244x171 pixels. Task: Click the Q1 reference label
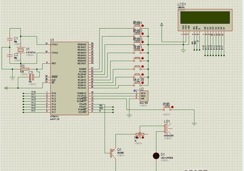[x=119, y=149]
